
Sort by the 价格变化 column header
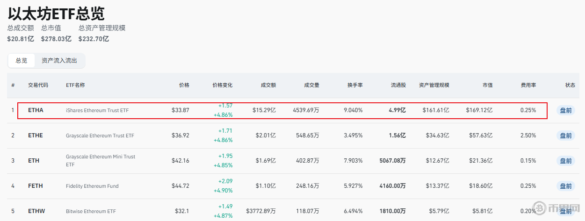[x=222, y=85]
